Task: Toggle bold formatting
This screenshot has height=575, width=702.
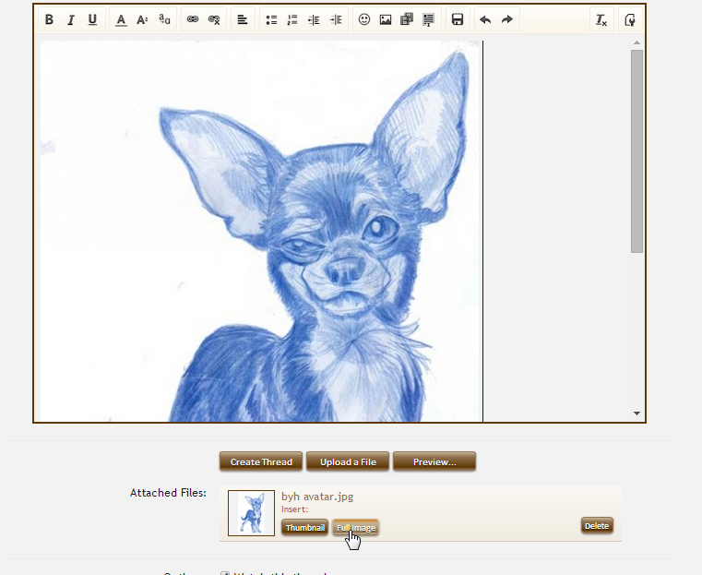Action: click(x=49, y=19)
